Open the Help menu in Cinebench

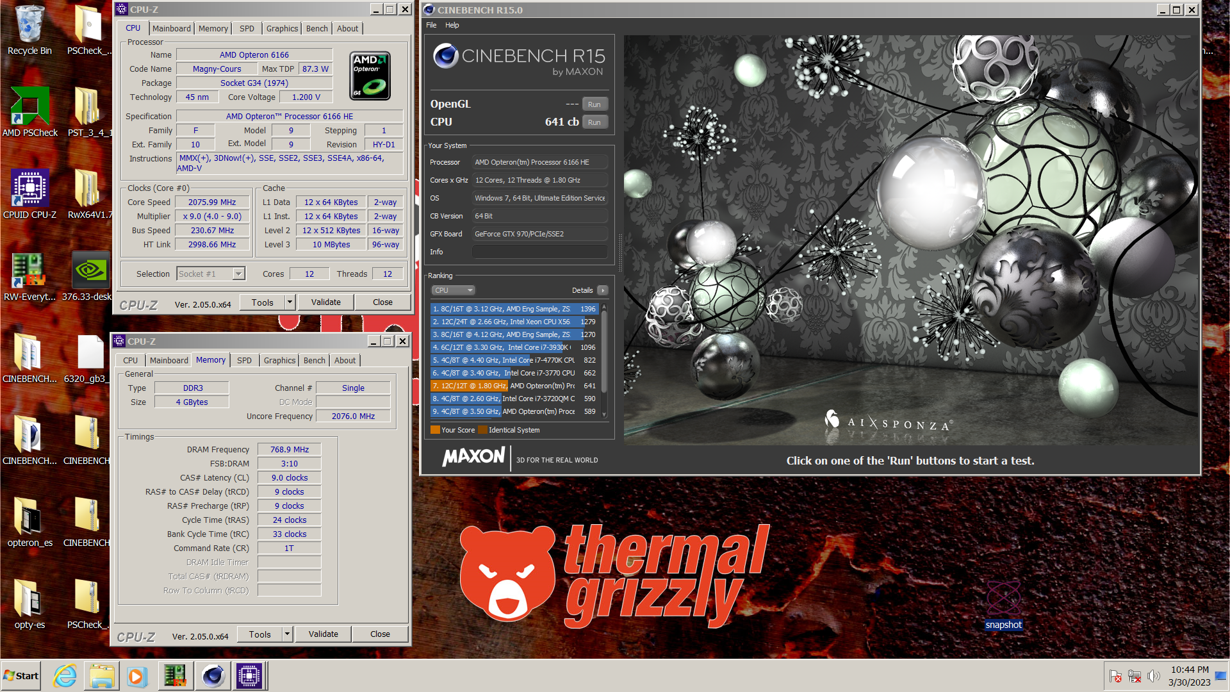452,25
